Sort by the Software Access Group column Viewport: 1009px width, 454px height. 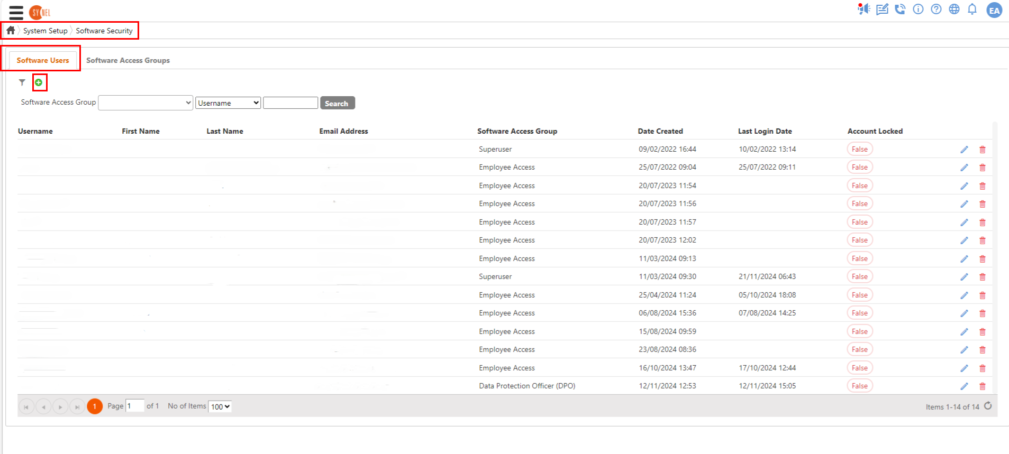pos(517,131)
